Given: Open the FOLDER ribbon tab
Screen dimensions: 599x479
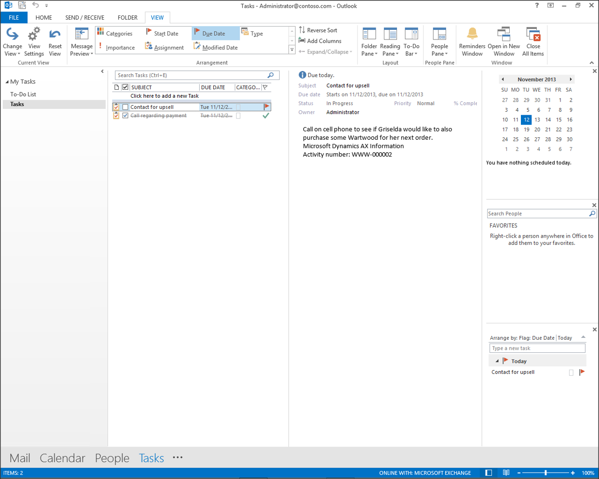Looking at the screenshot, I should 127,17.
